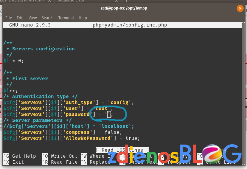
Task: Open the Edit menu
Action: [20, 18]
